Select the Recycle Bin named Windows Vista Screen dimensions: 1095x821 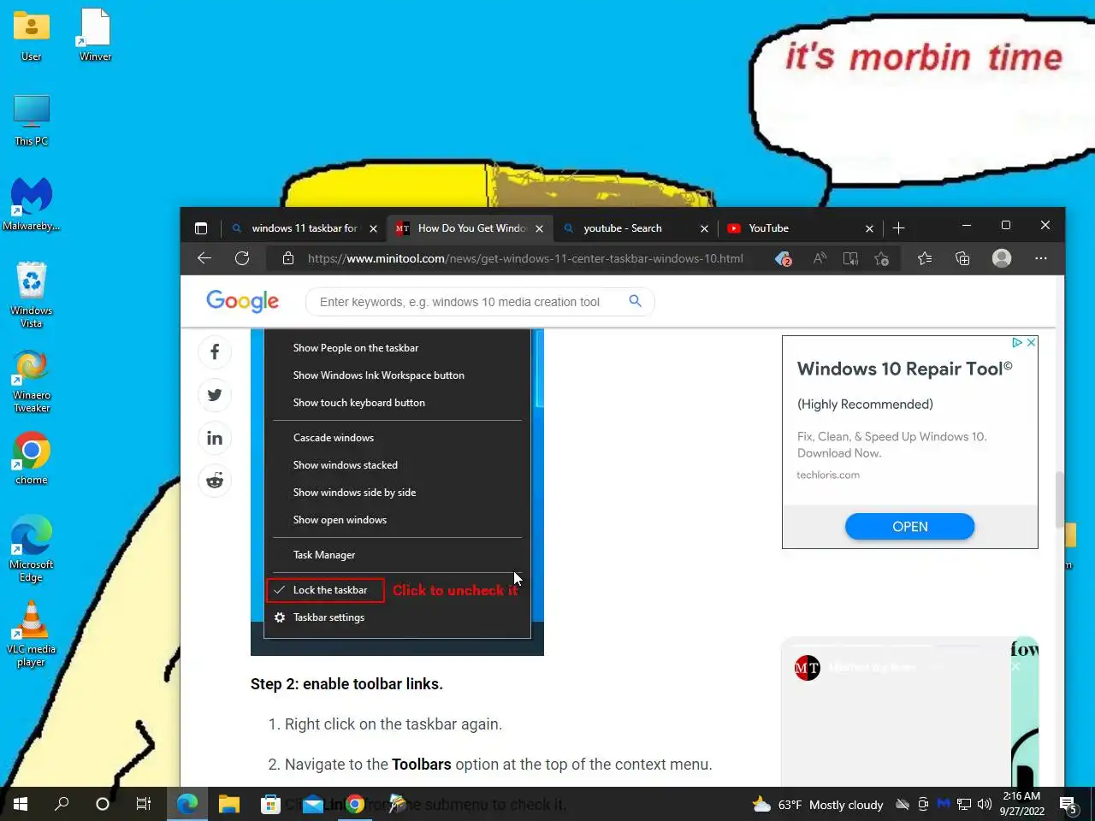32,295
